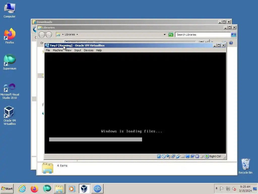Open the Machine menu
Image resolution: width=258 pixels, height=194 pixels.
(58, 50)
